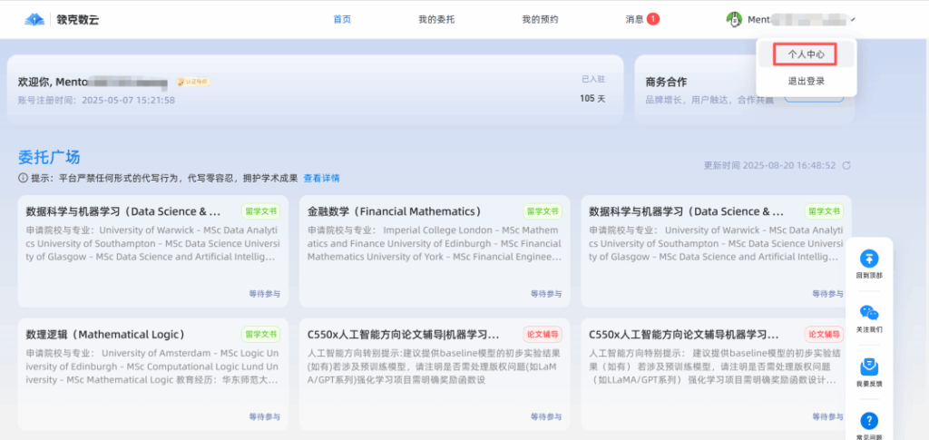The image size is (929, 440).
Task: Click the red message notification badge
Action: (x=653, y=19)
